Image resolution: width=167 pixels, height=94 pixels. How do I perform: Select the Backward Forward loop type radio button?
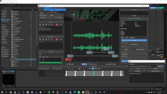click(135, 49)
